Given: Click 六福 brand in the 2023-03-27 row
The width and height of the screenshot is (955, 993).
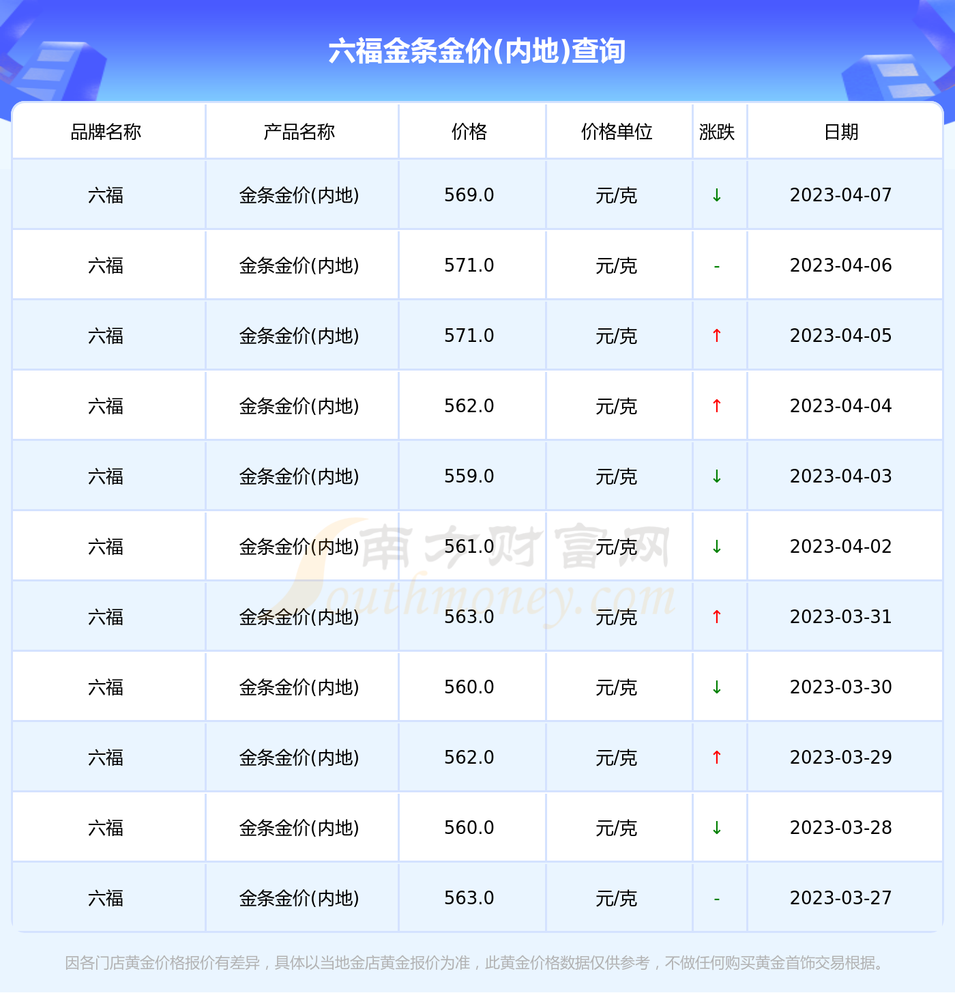Looking at the screenshot, I should point(106,899).
